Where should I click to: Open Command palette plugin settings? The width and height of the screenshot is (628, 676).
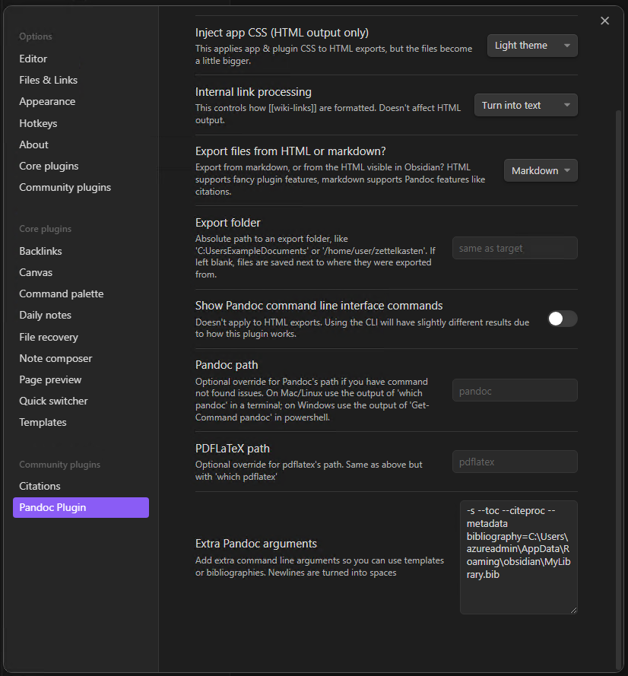(62, 294)
